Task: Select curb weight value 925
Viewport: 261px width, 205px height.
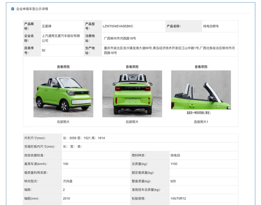Action: 173,181
